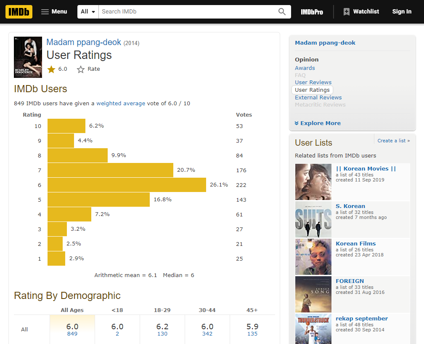Select the rating 7 bar
Screen dimensions: 424x344
110,170
